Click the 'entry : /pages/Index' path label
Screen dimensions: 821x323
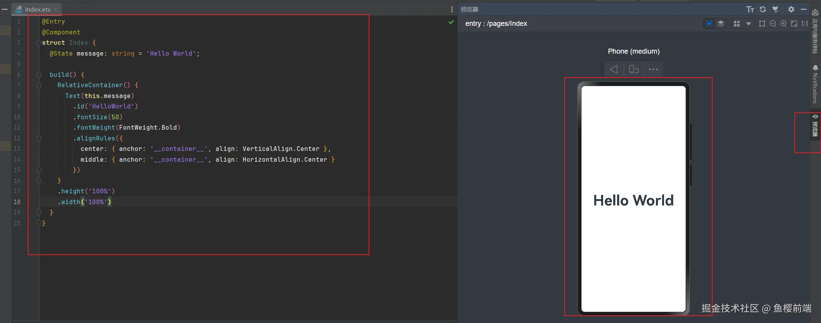(496, 24)
